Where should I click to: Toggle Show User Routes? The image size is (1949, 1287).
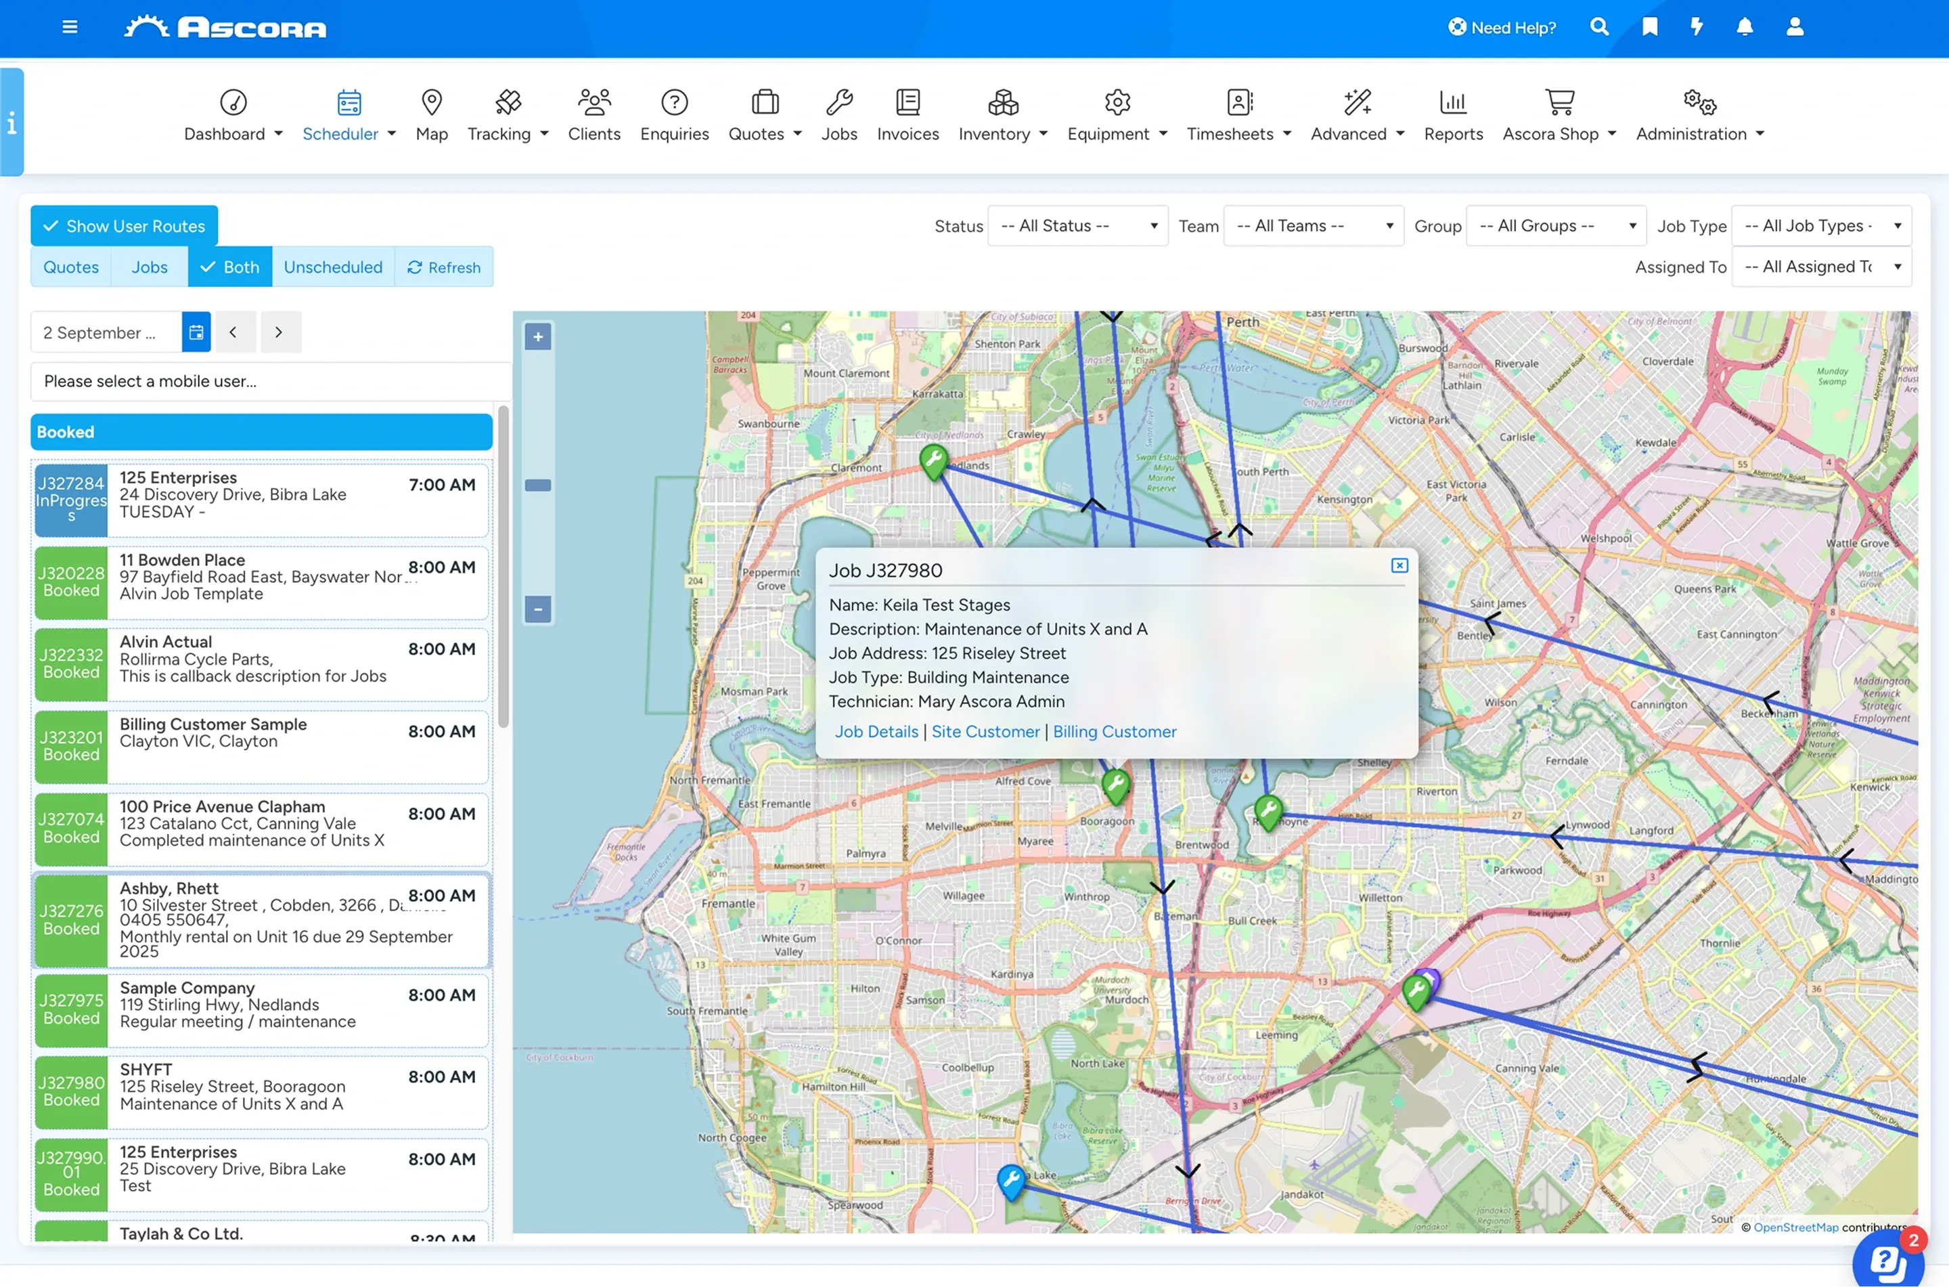[x=124, y=225]
